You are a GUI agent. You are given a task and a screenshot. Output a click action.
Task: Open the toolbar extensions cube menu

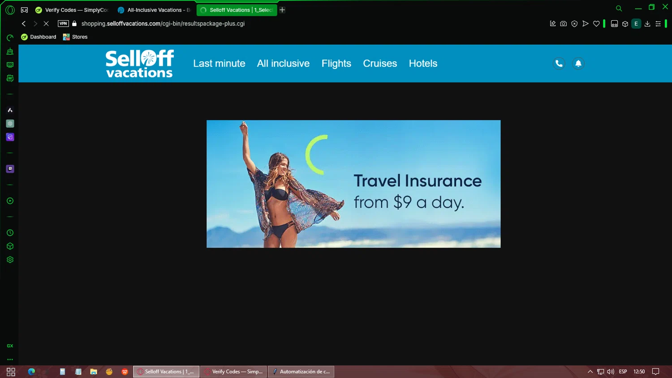pos(625,24)
